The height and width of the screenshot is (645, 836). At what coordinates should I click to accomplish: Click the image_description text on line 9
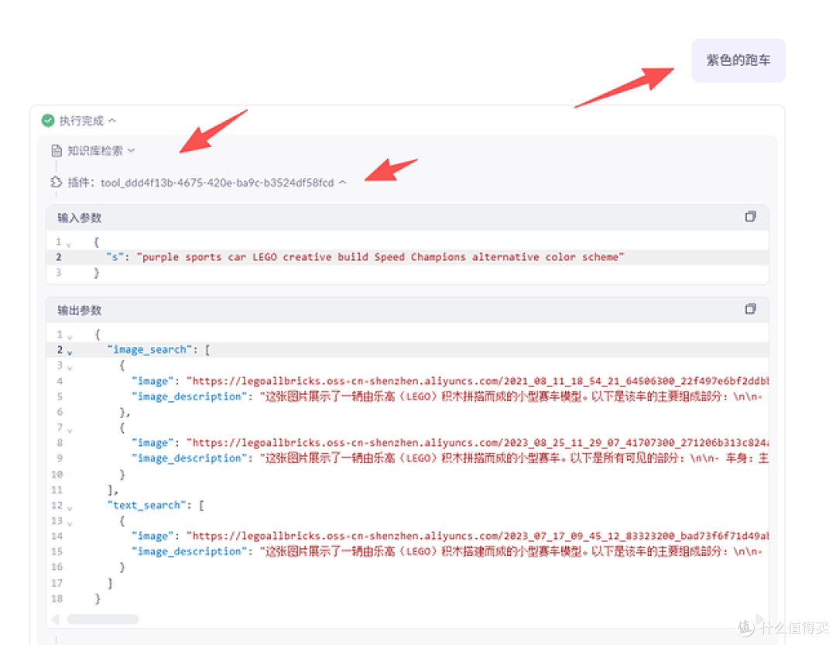click(513, 458)
